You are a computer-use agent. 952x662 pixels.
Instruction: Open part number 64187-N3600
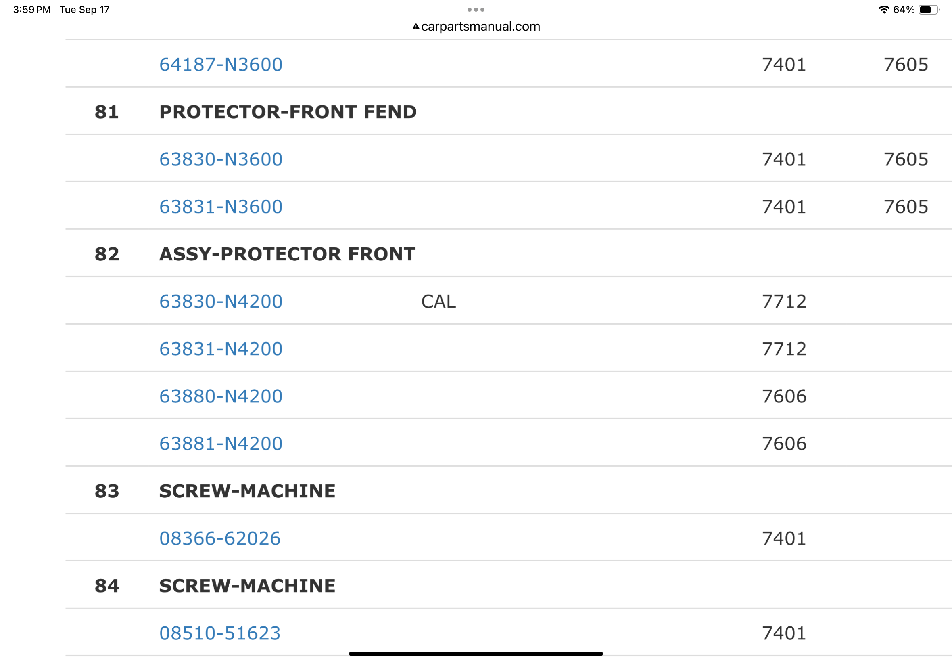coord(221,65)
